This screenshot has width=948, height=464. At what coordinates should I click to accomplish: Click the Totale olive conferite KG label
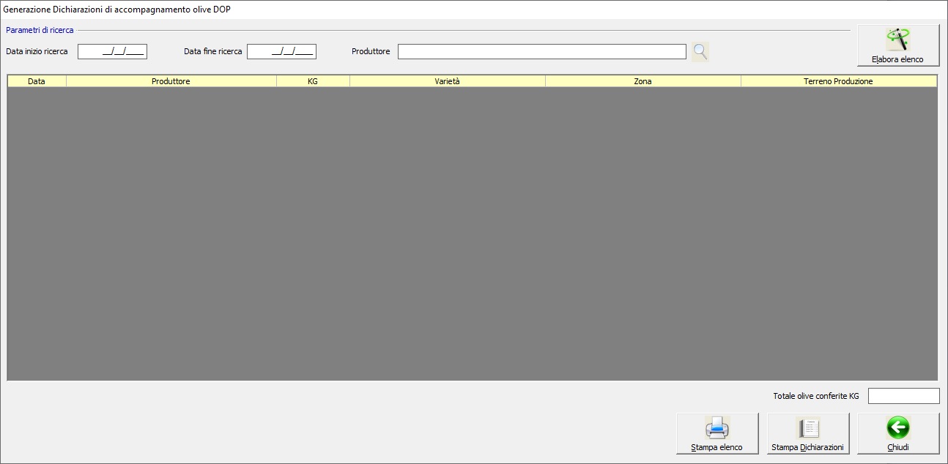(816, 396)
